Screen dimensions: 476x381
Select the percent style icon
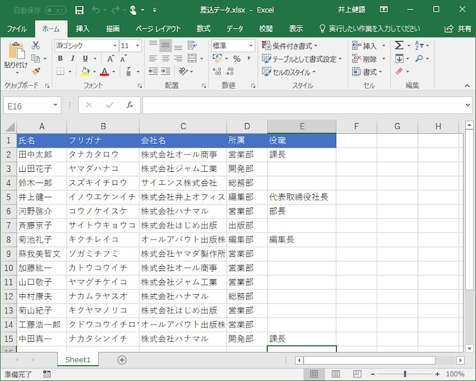click(x=236, y=59)
